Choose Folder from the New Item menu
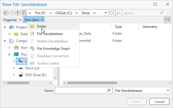 click(x=53, y=26)
